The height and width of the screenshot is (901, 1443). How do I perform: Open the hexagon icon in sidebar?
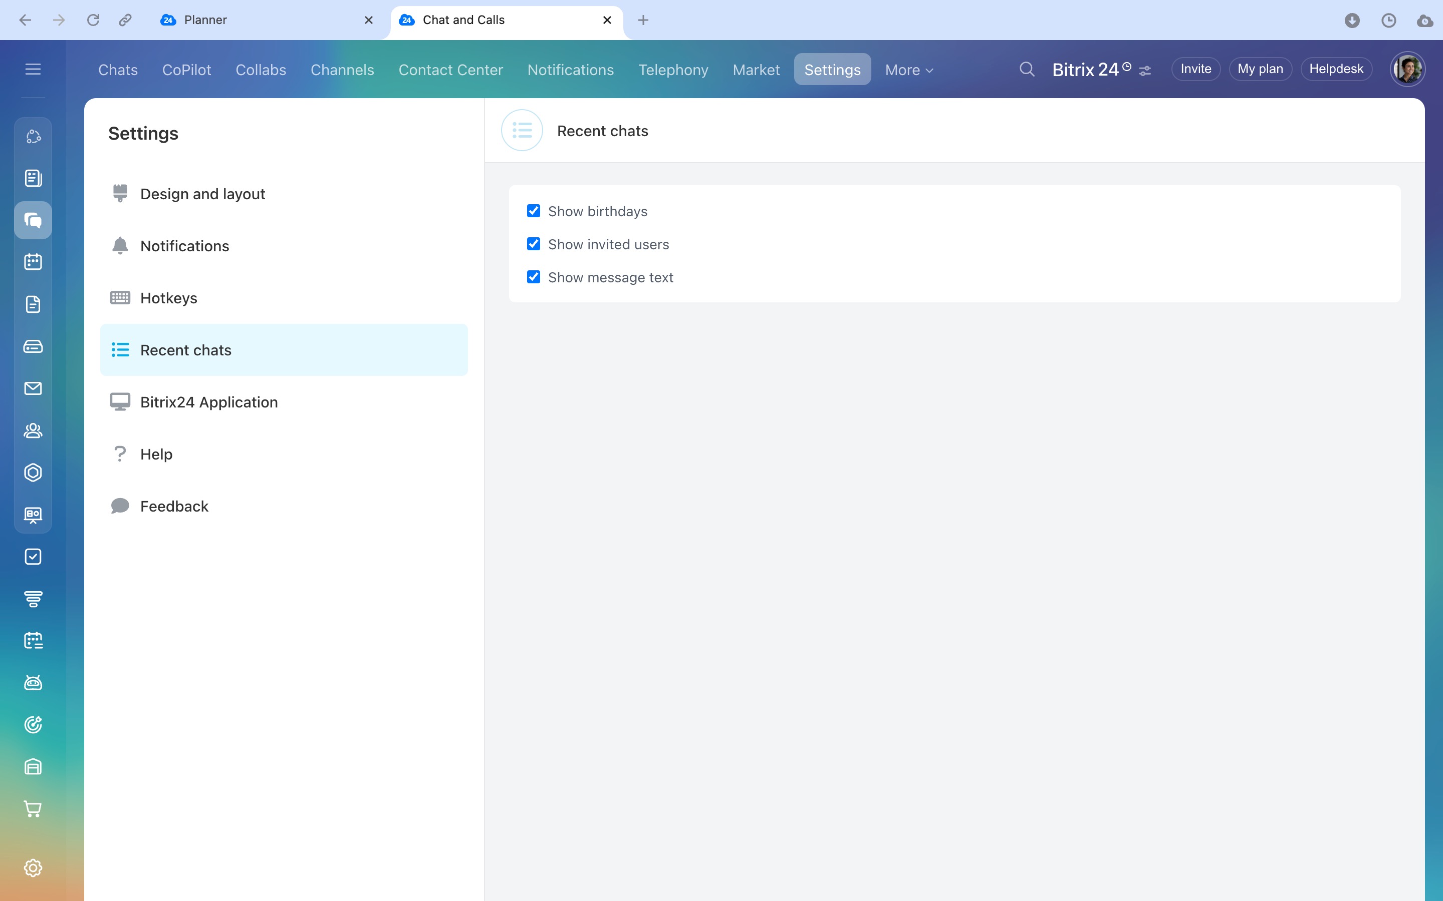tap(33, 473)
